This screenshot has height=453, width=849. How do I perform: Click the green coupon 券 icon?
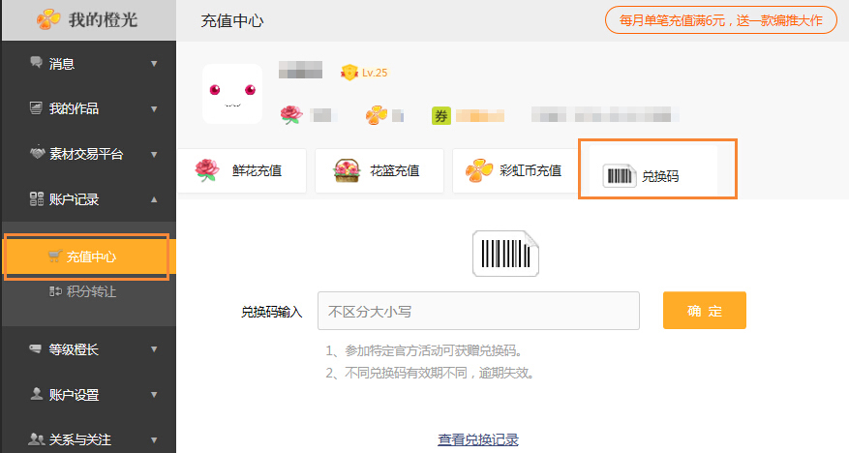441,116
